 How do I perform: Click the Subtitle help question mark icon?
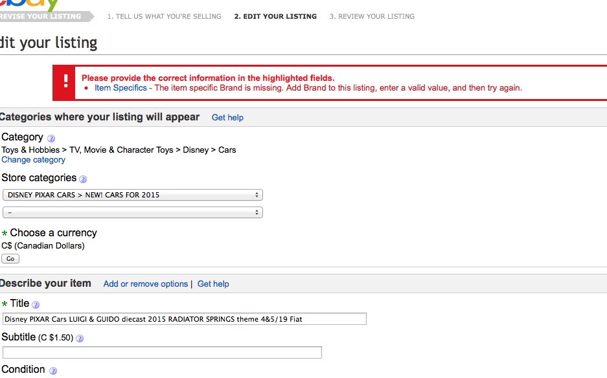80,339
